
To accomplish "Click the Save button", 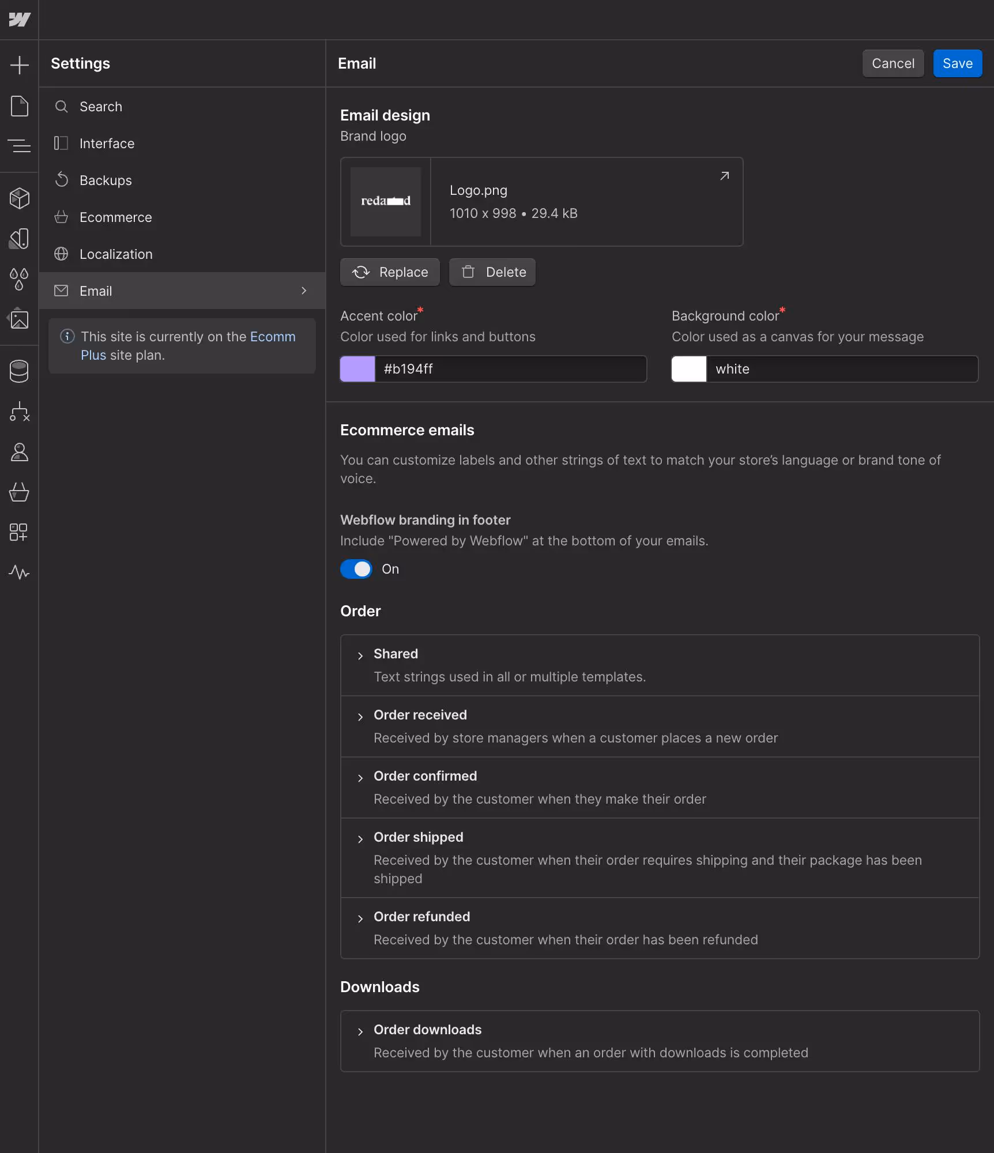I will (957, 63).
